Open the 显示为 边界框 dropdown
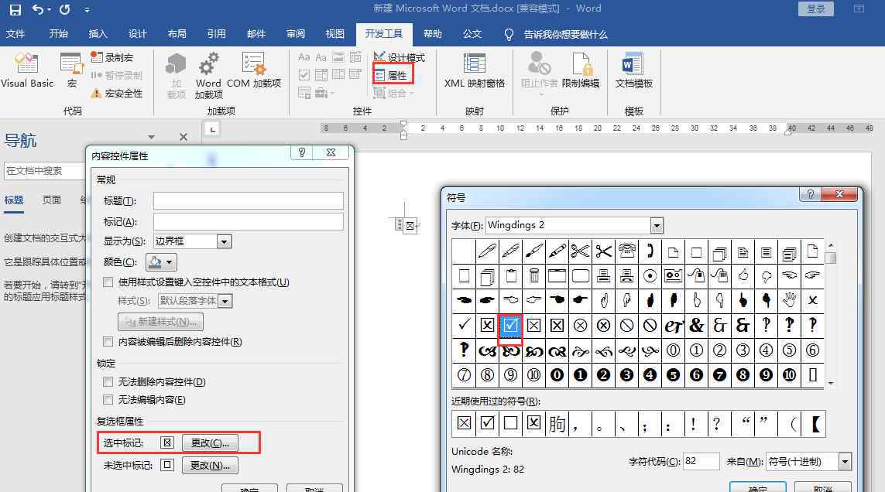This screenshot has height=492, width=885. tap(224, 241)
